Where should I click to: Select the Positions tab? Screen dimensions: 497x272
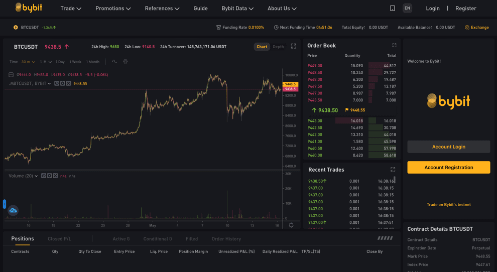(x=23, y=239)
